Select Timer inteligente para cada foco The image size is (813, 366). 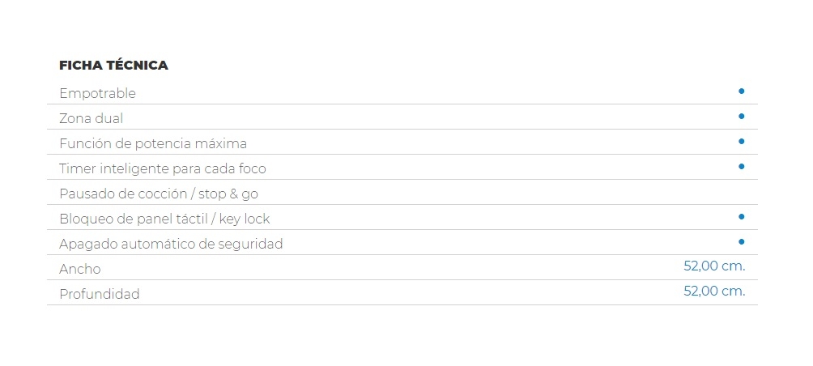pos(162,168)
